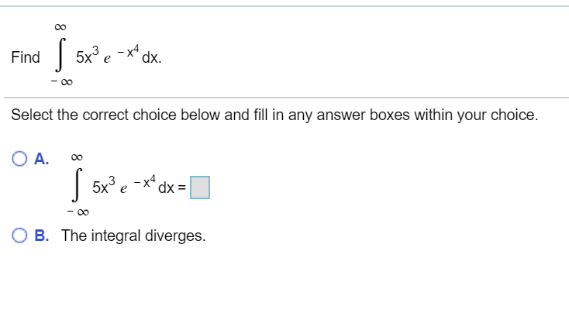Click the −x⁴ exponent in the question
Image resolution: width=569 pixels, height=327 pixels.
click(x=128, y=50)
